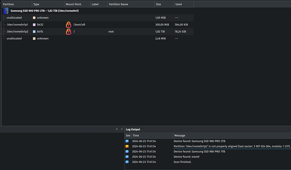Click the 2,48 MiB size value

[160, 38]
